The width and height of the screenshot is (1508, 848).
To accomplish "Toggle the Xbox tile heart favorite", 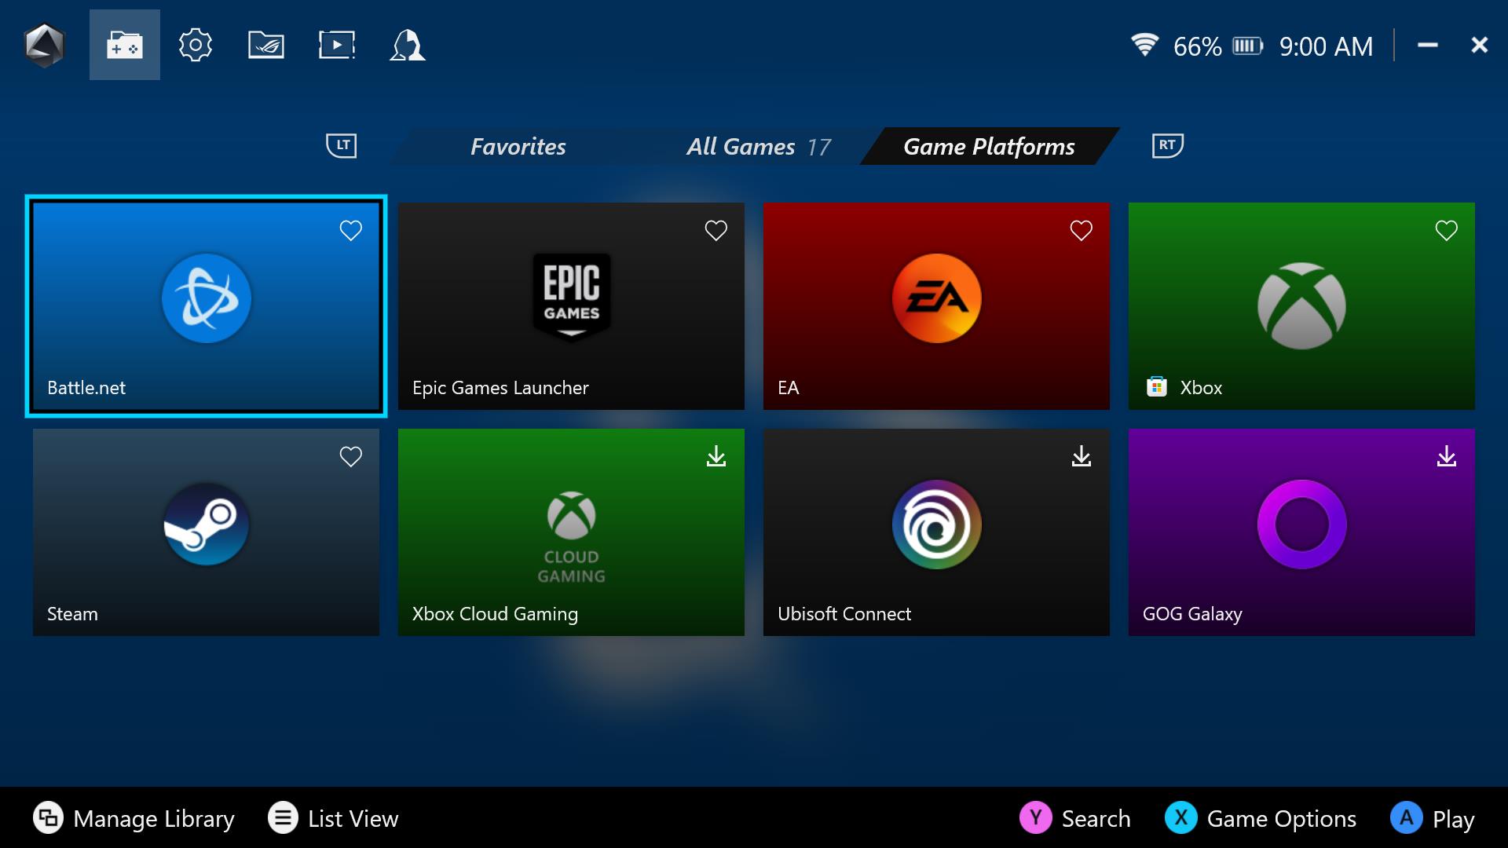I will click(x=1446, y=230).
